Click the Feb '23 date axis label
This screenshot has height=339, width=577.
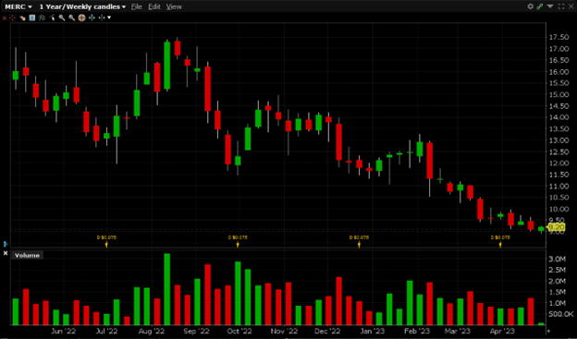tap(416, 331)
